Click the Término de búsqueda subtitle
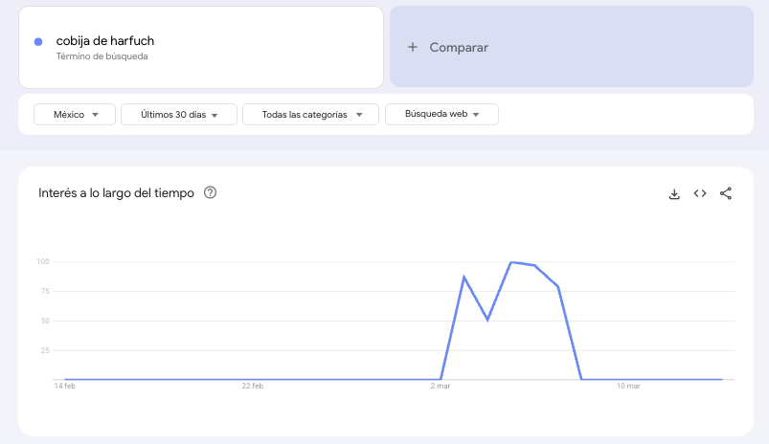Viewport: 769px width, 444px height. (102, 56)
